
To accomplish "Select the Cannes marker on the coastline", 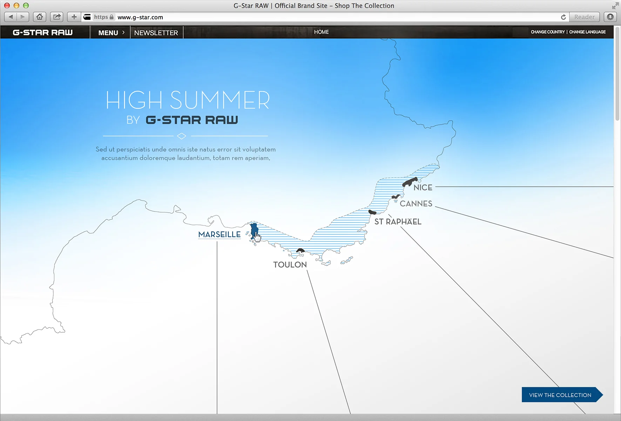I will (396, 197).
